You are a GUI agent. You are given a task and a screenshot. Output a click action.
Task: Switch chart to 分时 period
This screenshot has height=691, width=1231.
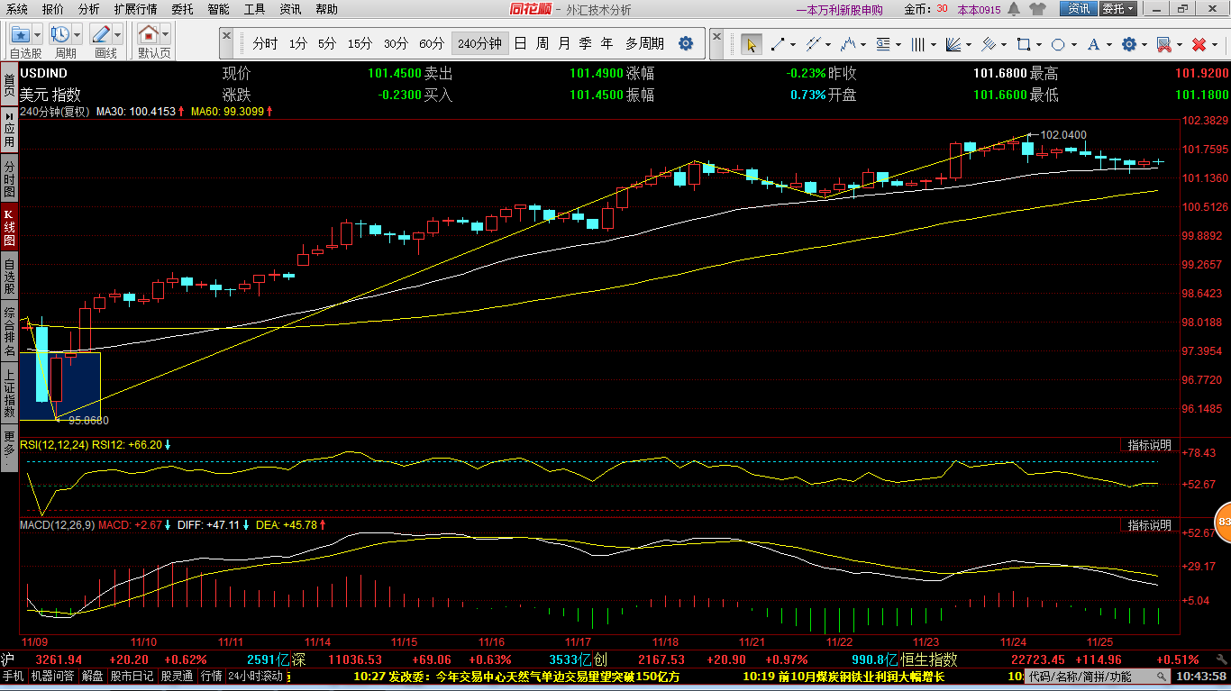(x=265, y=43)
